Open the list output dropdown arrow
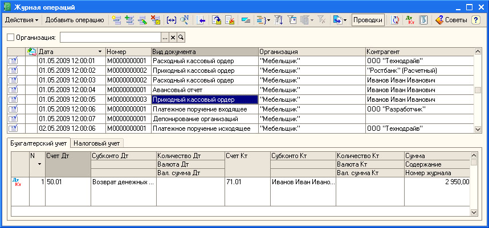The image size is (489, 228). tap(345, 20)
